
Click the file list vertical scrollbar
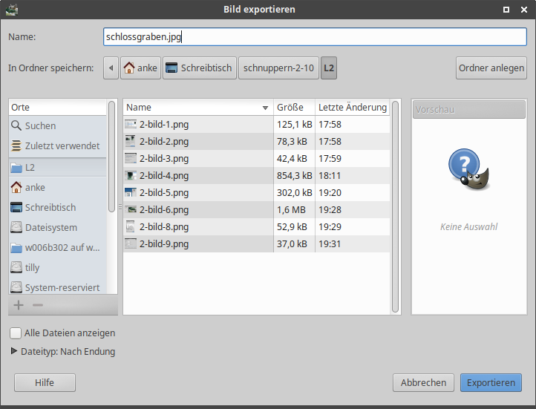(395, 206)
